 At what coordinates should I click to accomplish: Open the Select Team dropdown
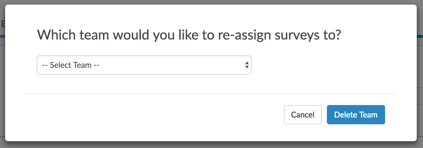(144, 65)
